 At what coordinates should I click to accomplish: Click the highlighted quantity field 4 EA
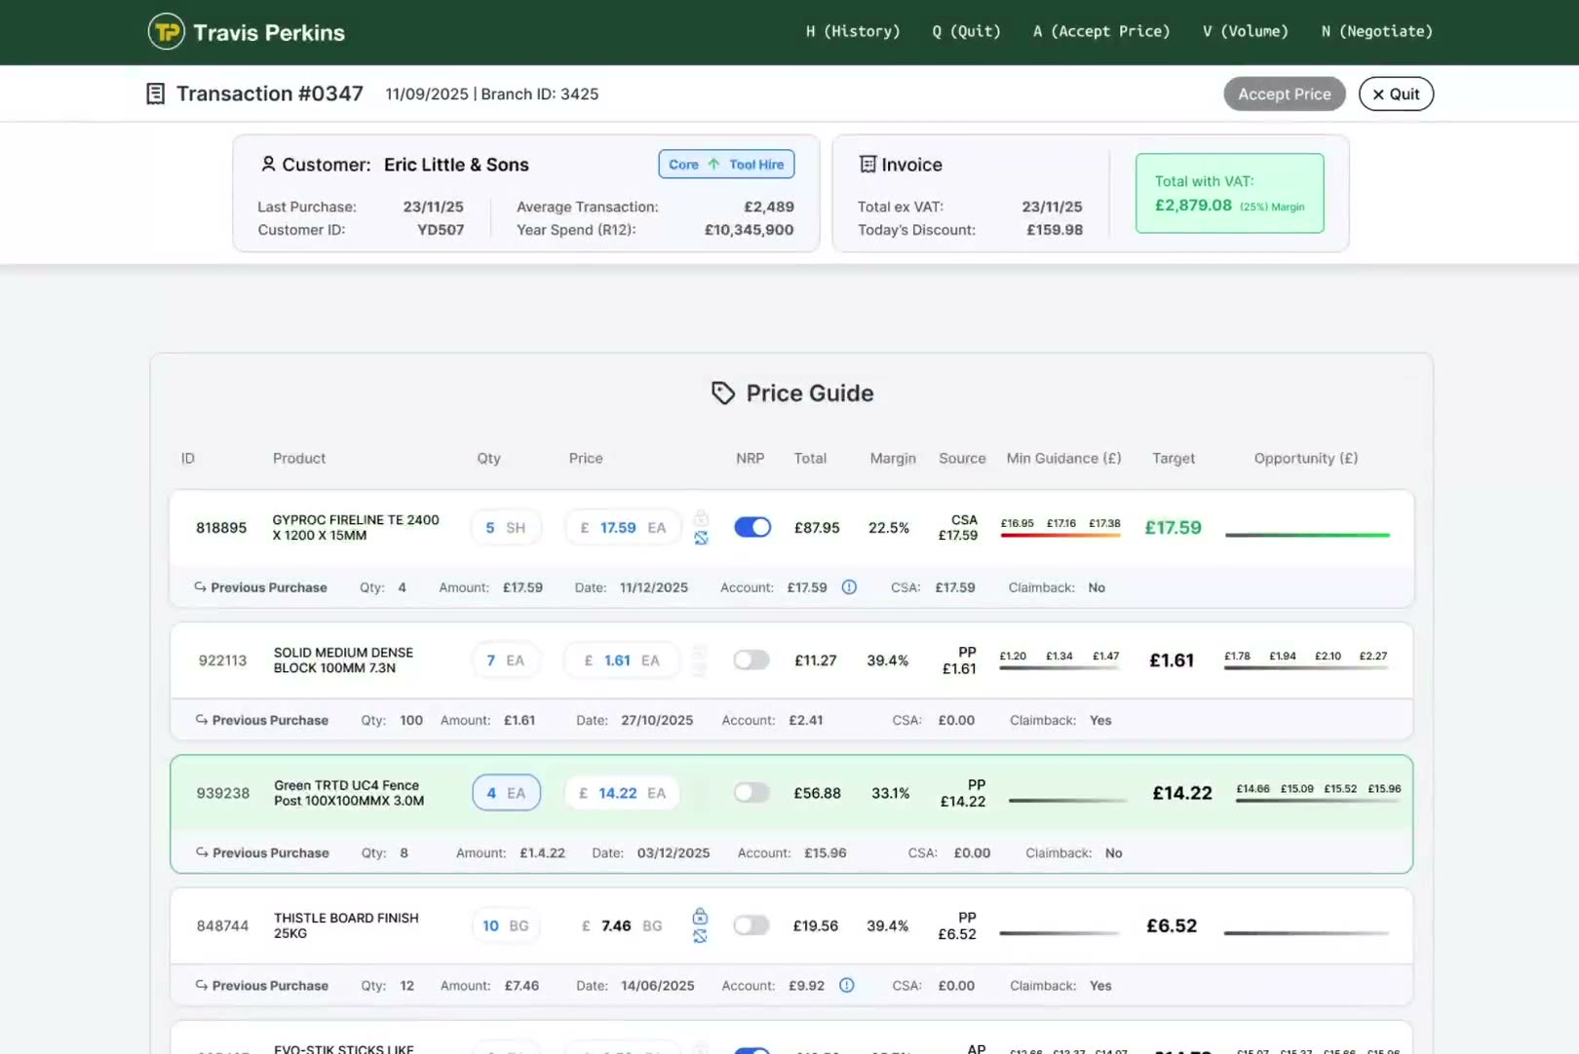pyautogui.click(x=507, y=793)
